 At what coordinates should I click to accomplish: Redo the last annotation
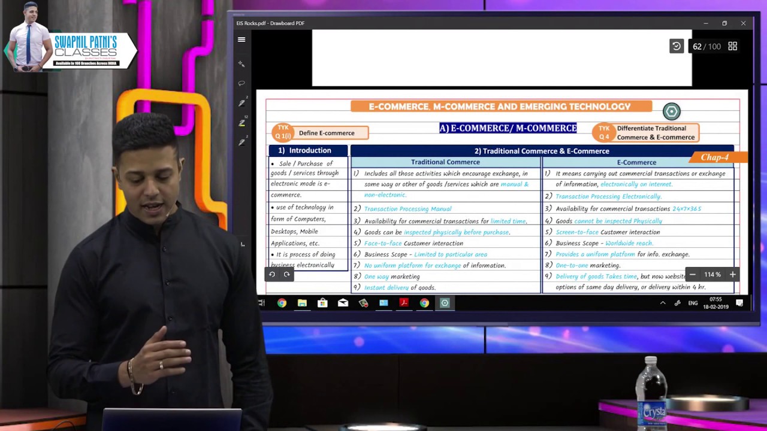tap(286, 274)
